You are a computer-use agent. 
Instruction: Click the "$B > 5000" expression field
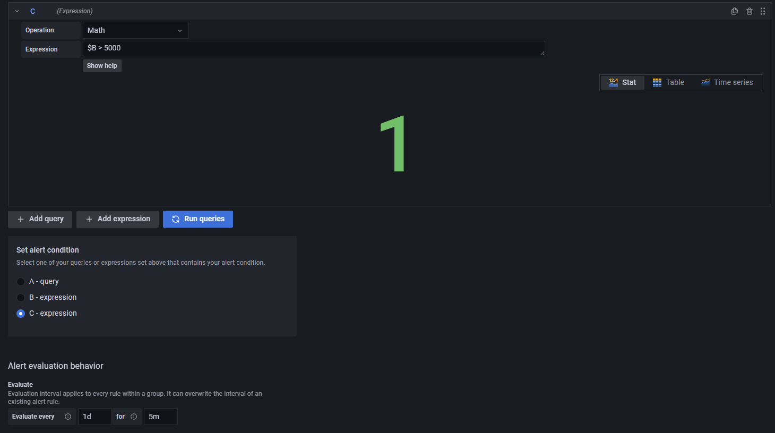(x=313, y=48)
